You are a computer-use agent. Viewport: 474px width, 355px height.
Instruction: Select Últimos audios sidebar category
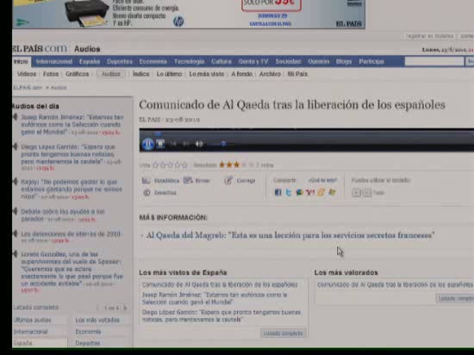(33, 321)
